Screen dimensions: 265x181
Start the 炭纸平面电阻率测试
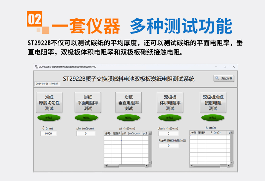pos(88,103)
